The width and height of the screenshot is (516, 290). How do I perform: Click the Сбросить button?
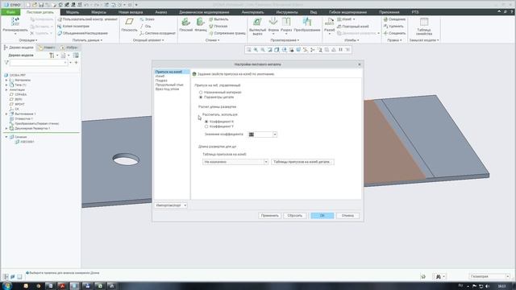click(x=294, y=216)
